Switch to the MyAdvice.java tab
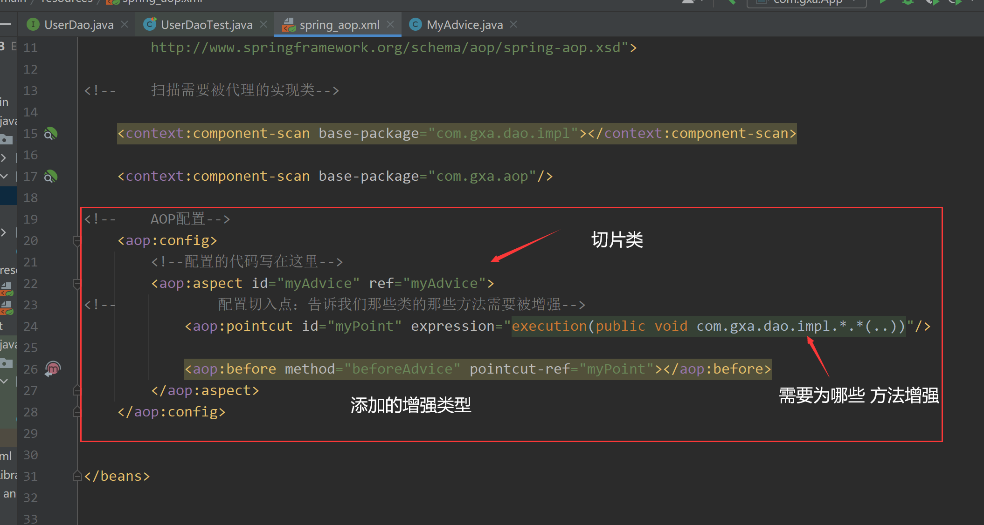 pyautogui.click(x=464, y=24)
